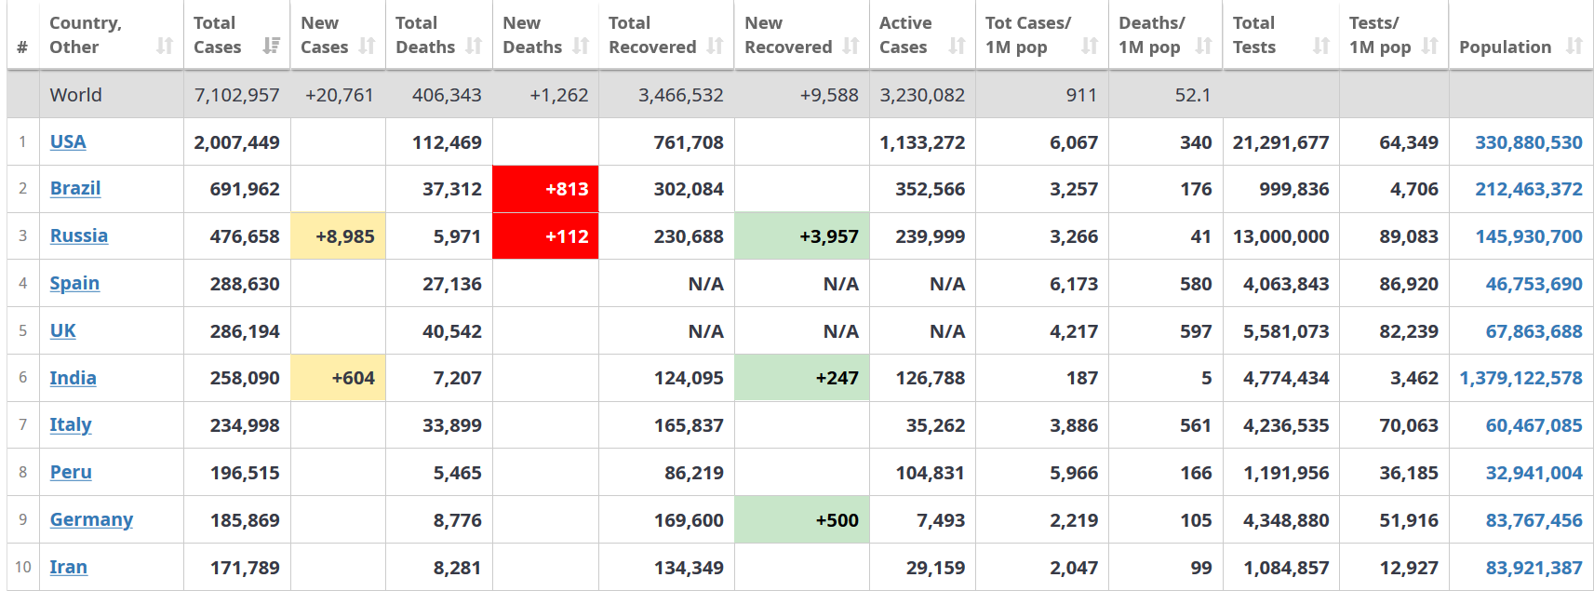Click World new deaths +1,262
Screen dimensions: 1594x591
click(x=559, y=95)
